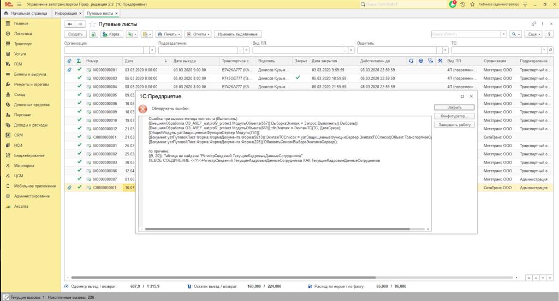Click the Изменить выделенные button
This screenshot has height=301, width=559.
click(x=237, y=34)
